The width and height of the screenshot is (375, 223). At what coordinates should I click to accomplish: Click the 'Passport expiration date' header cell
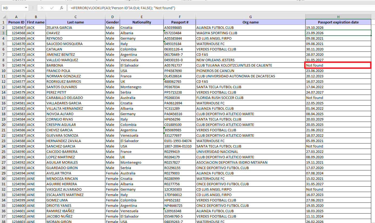tap(338, 22)
